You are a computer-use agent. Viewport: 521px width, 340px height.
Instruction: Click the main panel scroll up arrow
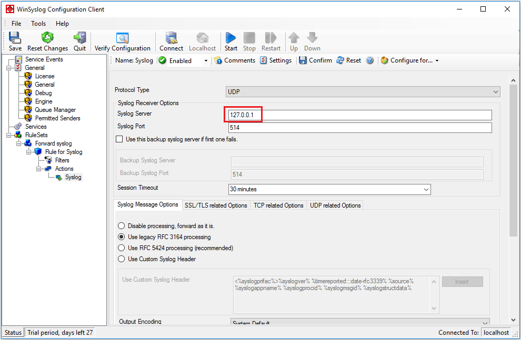click(513, 80)
